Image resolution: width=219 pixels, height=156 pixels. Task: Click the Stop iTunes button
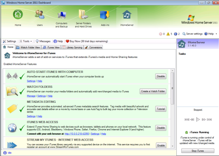(198, 151)
